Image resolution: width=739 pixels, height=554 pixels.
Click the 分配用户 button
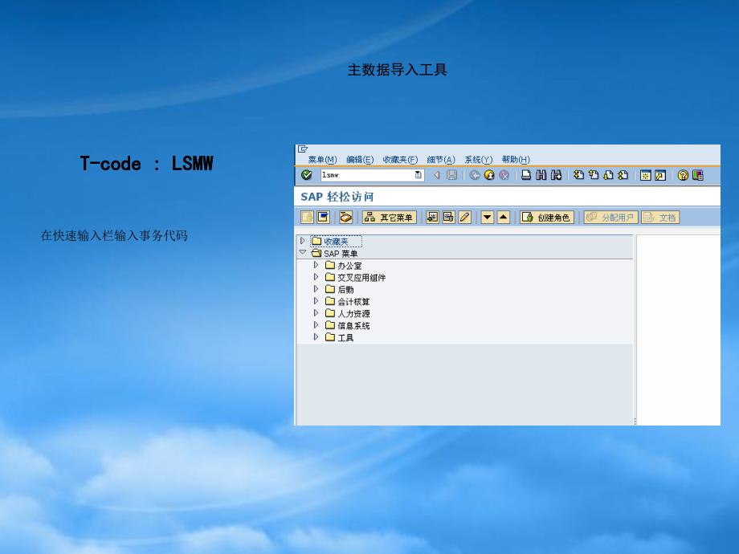pyautogui.click(x=610, y=217)
